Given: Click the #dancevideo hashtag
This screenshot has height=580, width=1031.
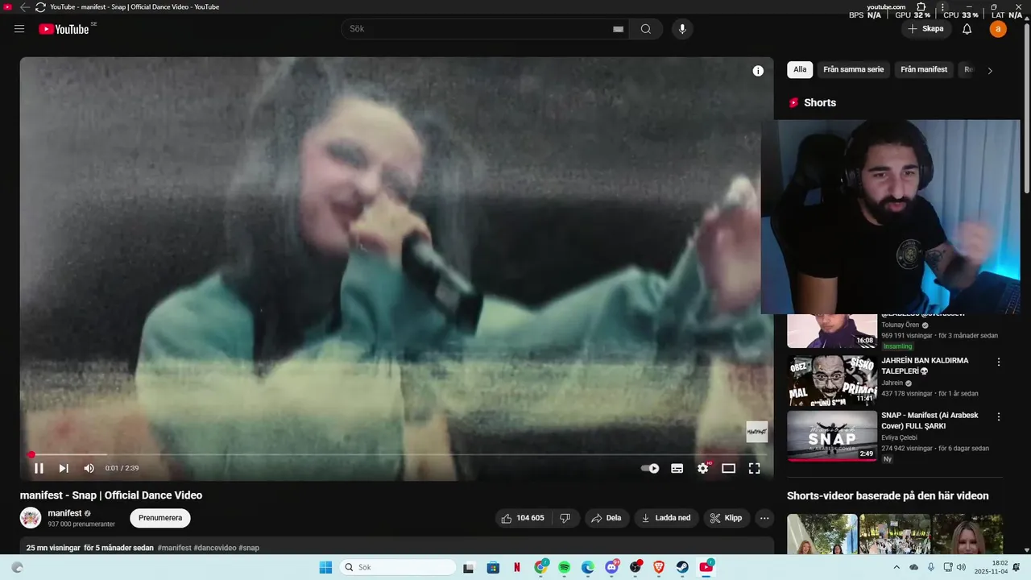Looking at the screenshot, I should pos(215,548).
